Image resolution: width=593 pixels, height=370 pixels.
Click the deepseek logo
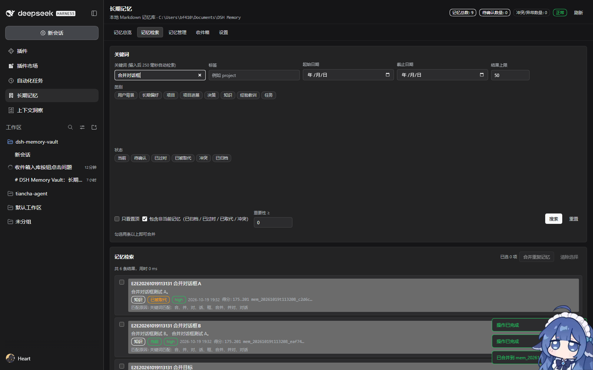(x=41, y=13)
